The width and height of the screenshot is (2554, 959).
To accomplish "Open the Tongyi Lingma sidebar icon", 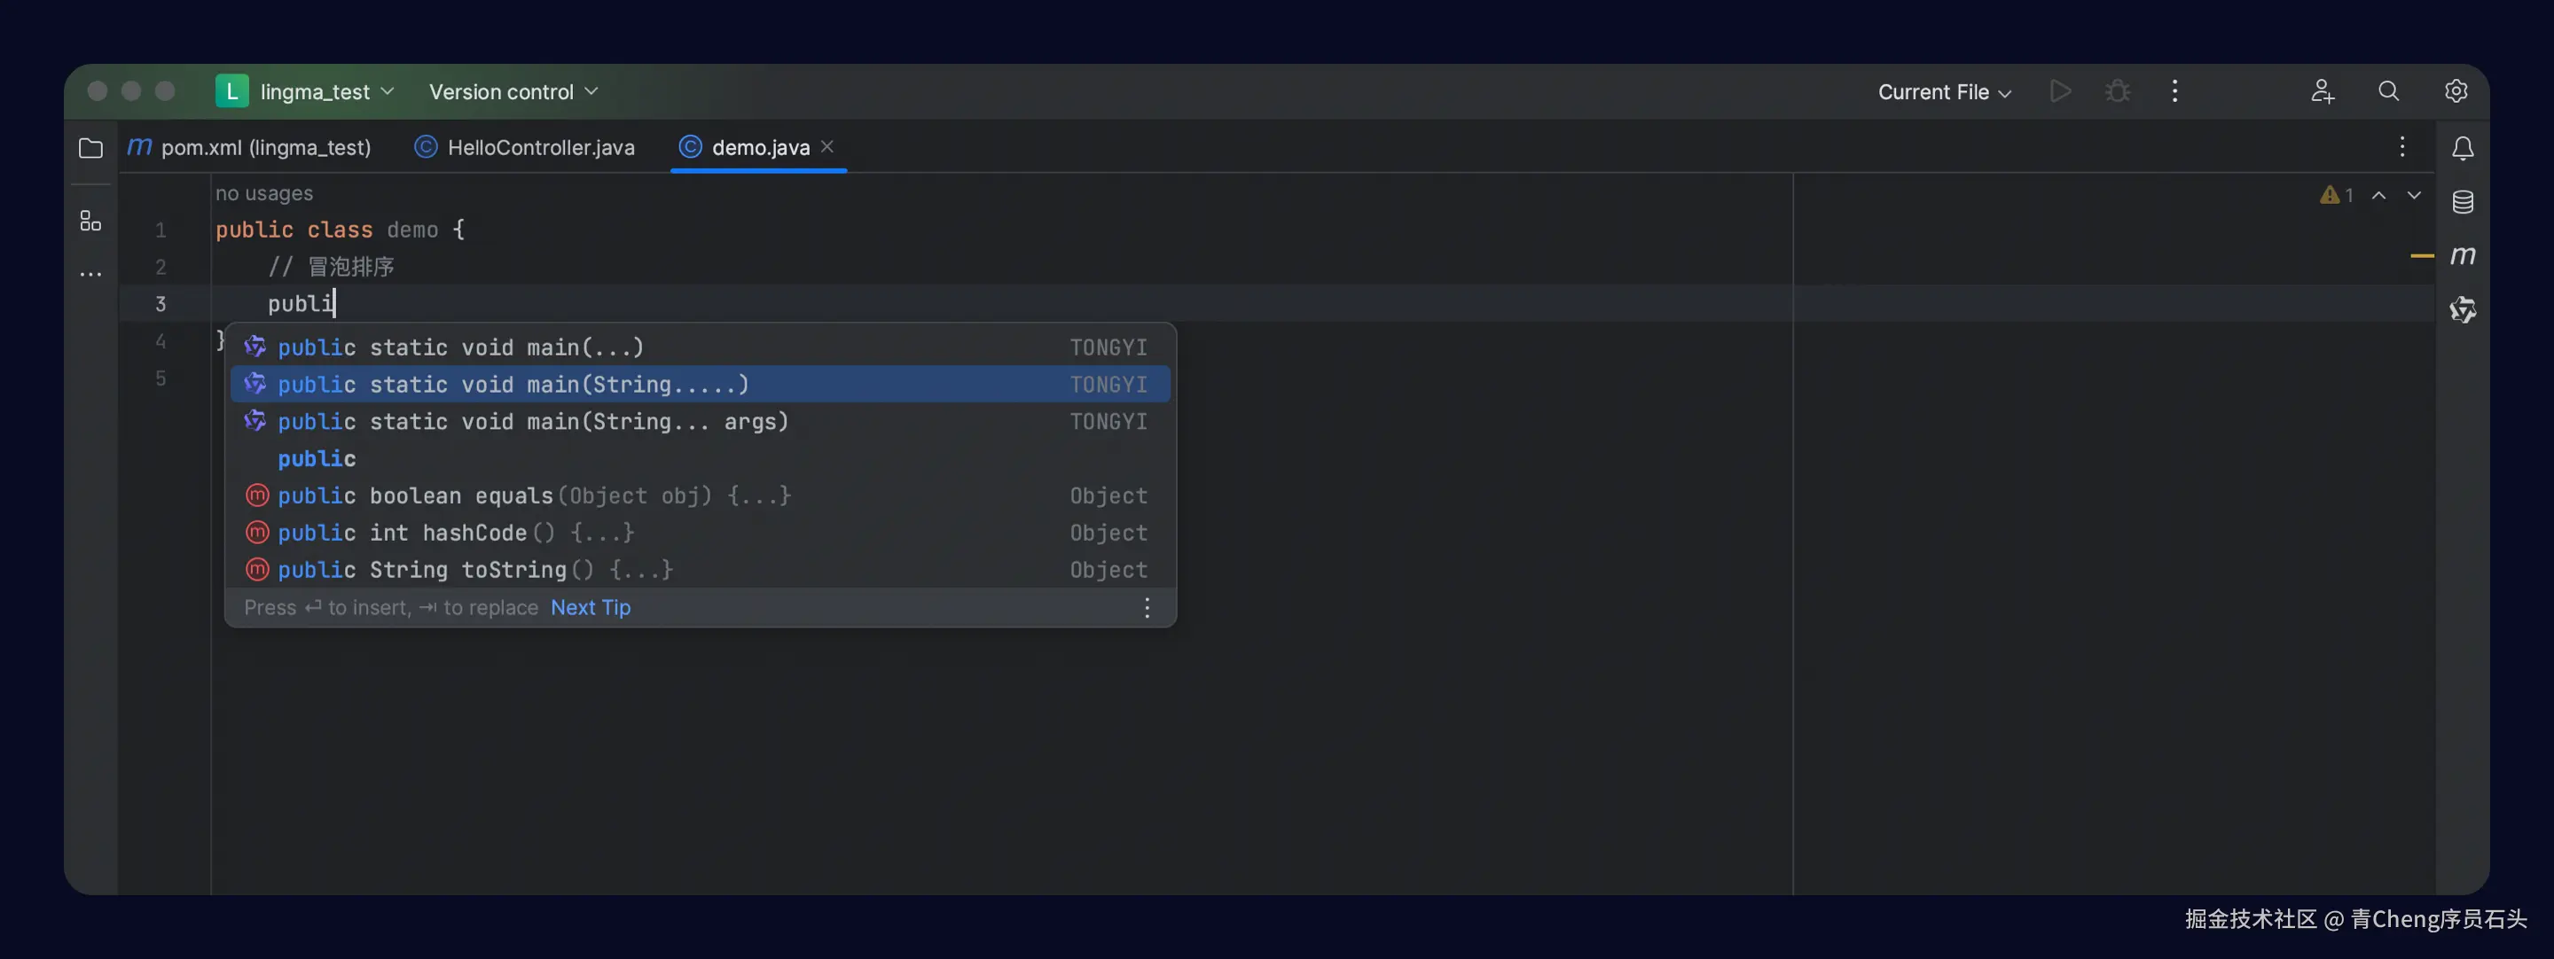I will pos(2462,310).
